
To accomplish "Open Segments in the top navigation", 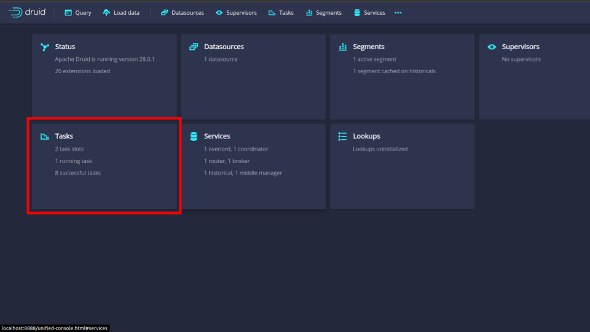I will (x=323, y=13).
